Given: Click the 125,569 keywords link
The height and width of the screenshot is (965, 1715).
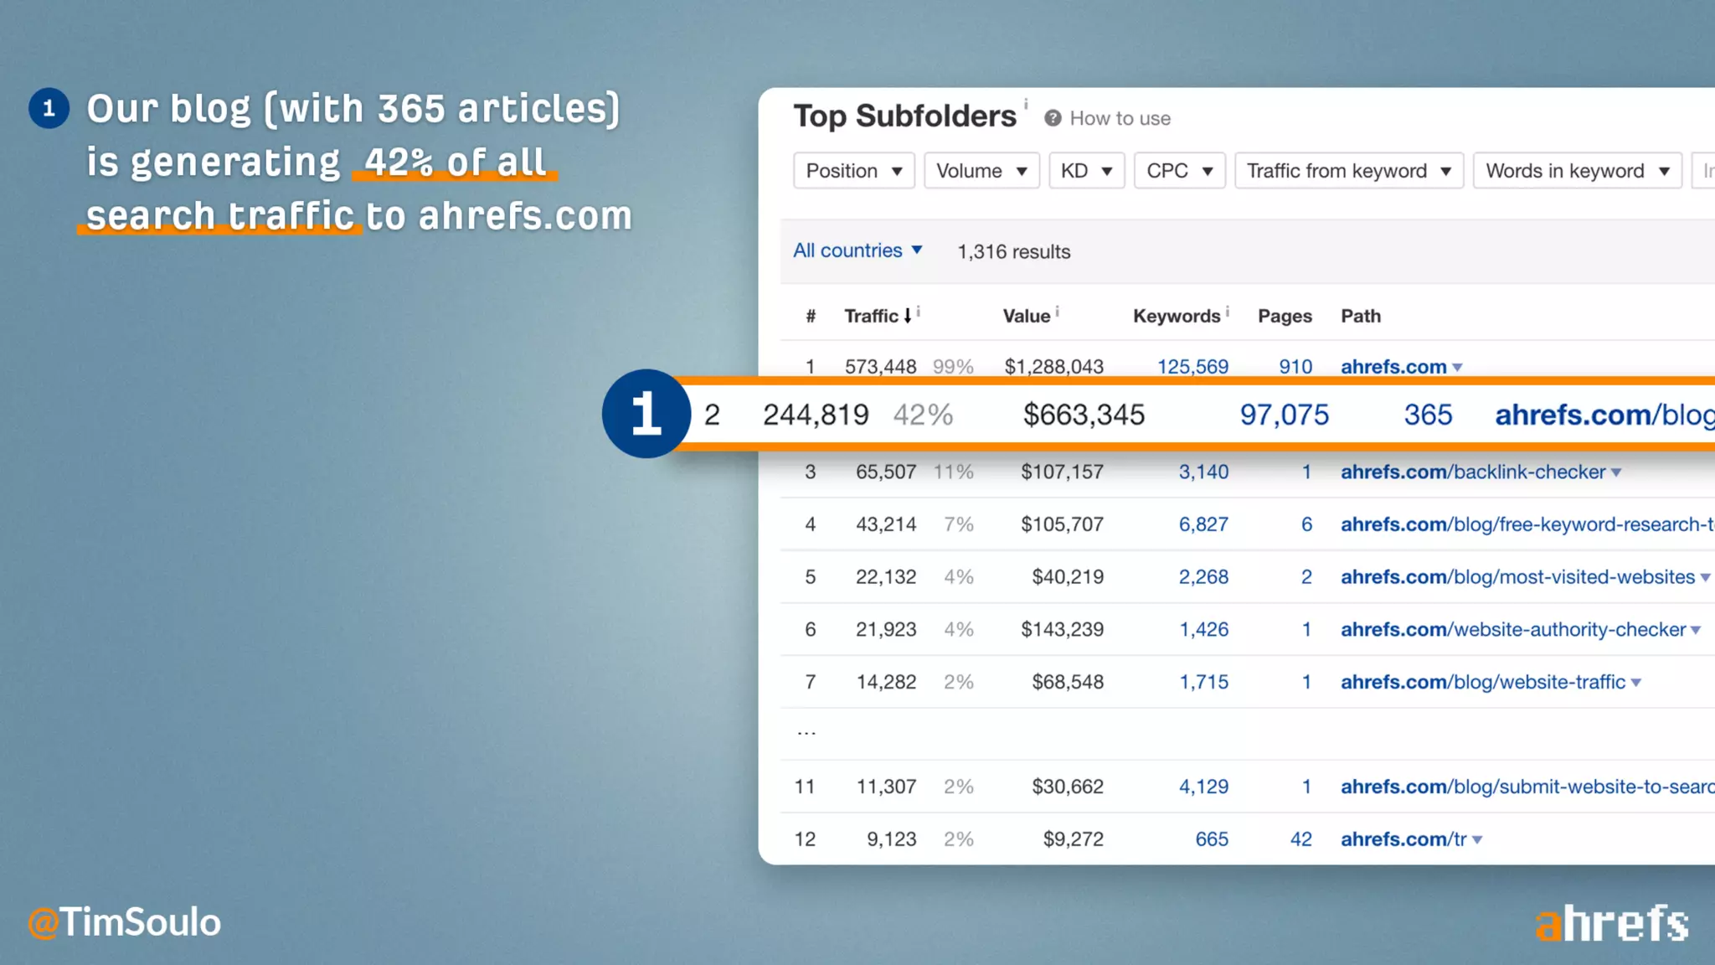Looking at the screenshot, I should [x=1192, y=367].
